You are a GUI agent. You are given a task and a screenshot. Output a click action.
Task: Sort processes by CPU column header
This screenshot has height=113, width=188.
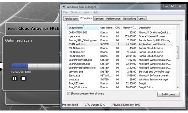coord(118,28)
